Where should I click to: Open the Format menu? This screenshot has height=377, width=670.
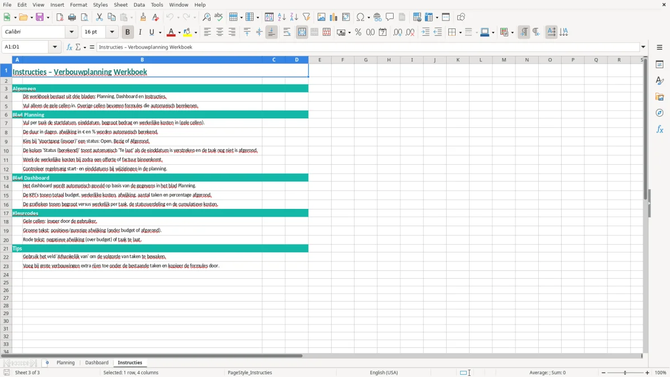(79, 4)
